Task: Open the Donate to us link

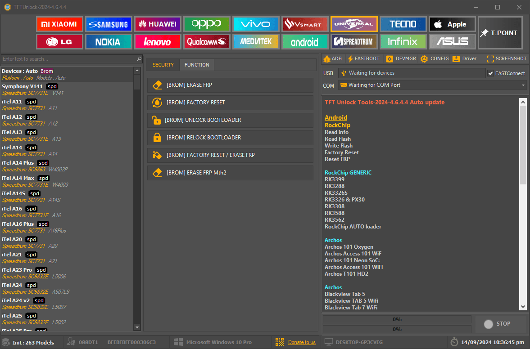Action: point(302,342)
